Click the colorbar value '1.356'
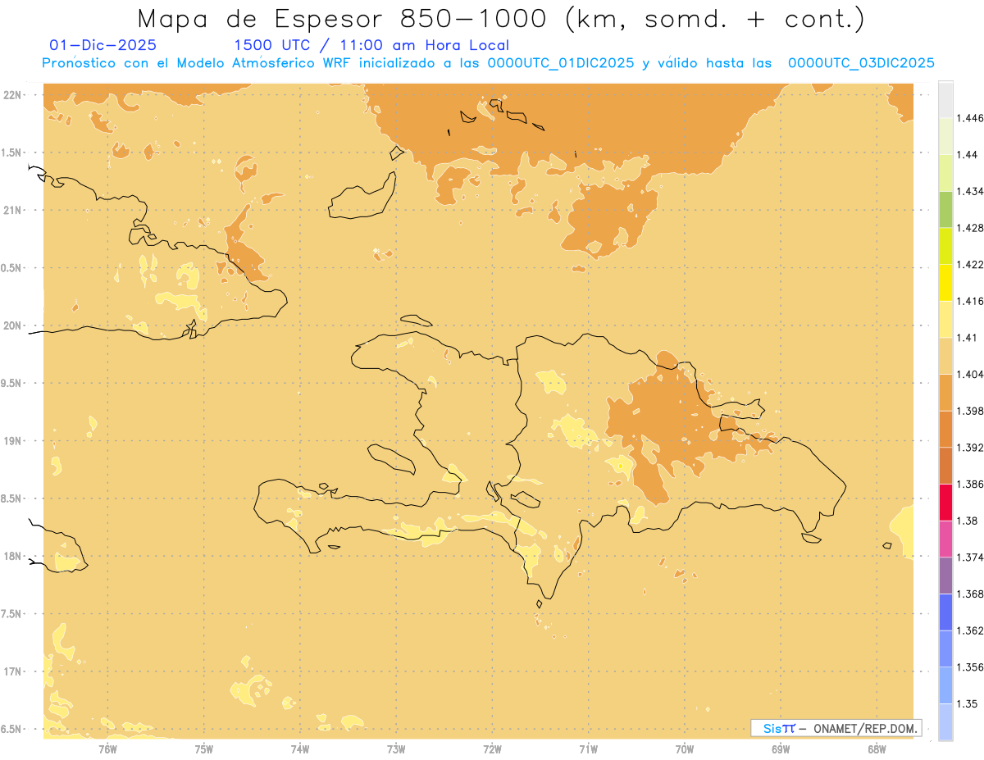Screen dimensions: 984x760 pyautogui.click(x=970, y=667)
